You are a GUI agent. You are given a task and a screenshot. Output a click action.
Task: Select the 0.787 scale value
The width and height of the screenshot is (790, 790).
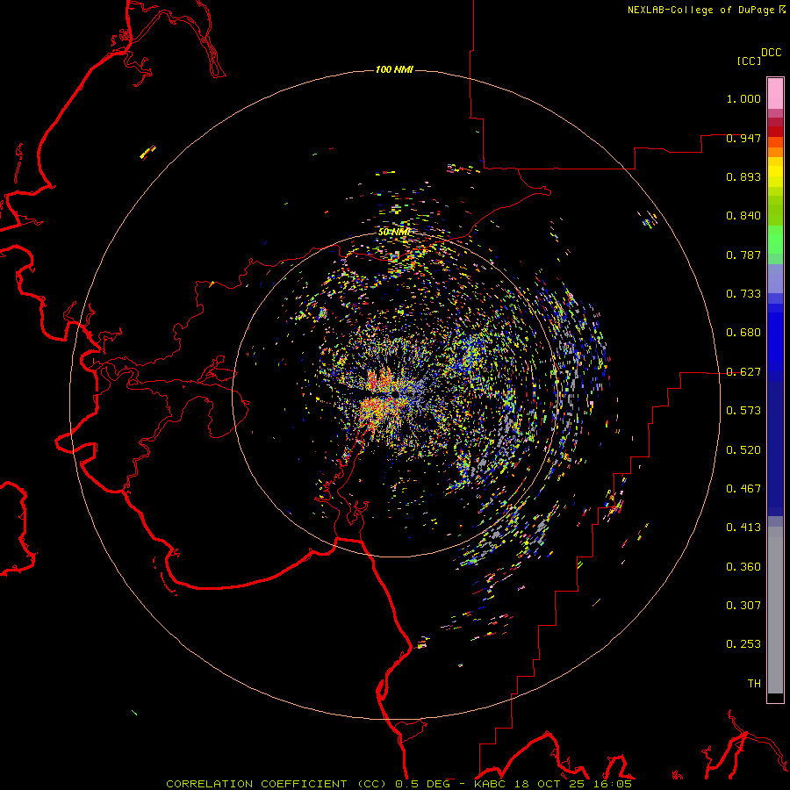(743, 255)
